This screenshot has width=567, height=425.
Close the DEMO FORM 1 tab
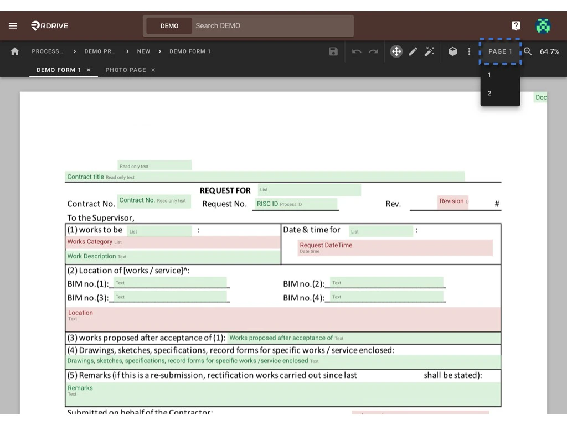tap(89, 70)
